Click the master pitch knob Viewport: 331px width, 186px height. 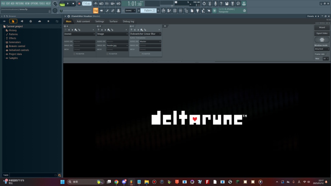pos(55,11)
